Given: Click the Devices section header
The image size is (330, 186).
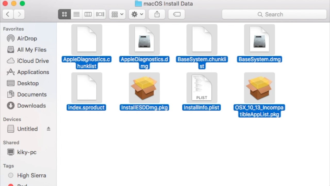Looking at the screenshot, I should coord(12,119).
